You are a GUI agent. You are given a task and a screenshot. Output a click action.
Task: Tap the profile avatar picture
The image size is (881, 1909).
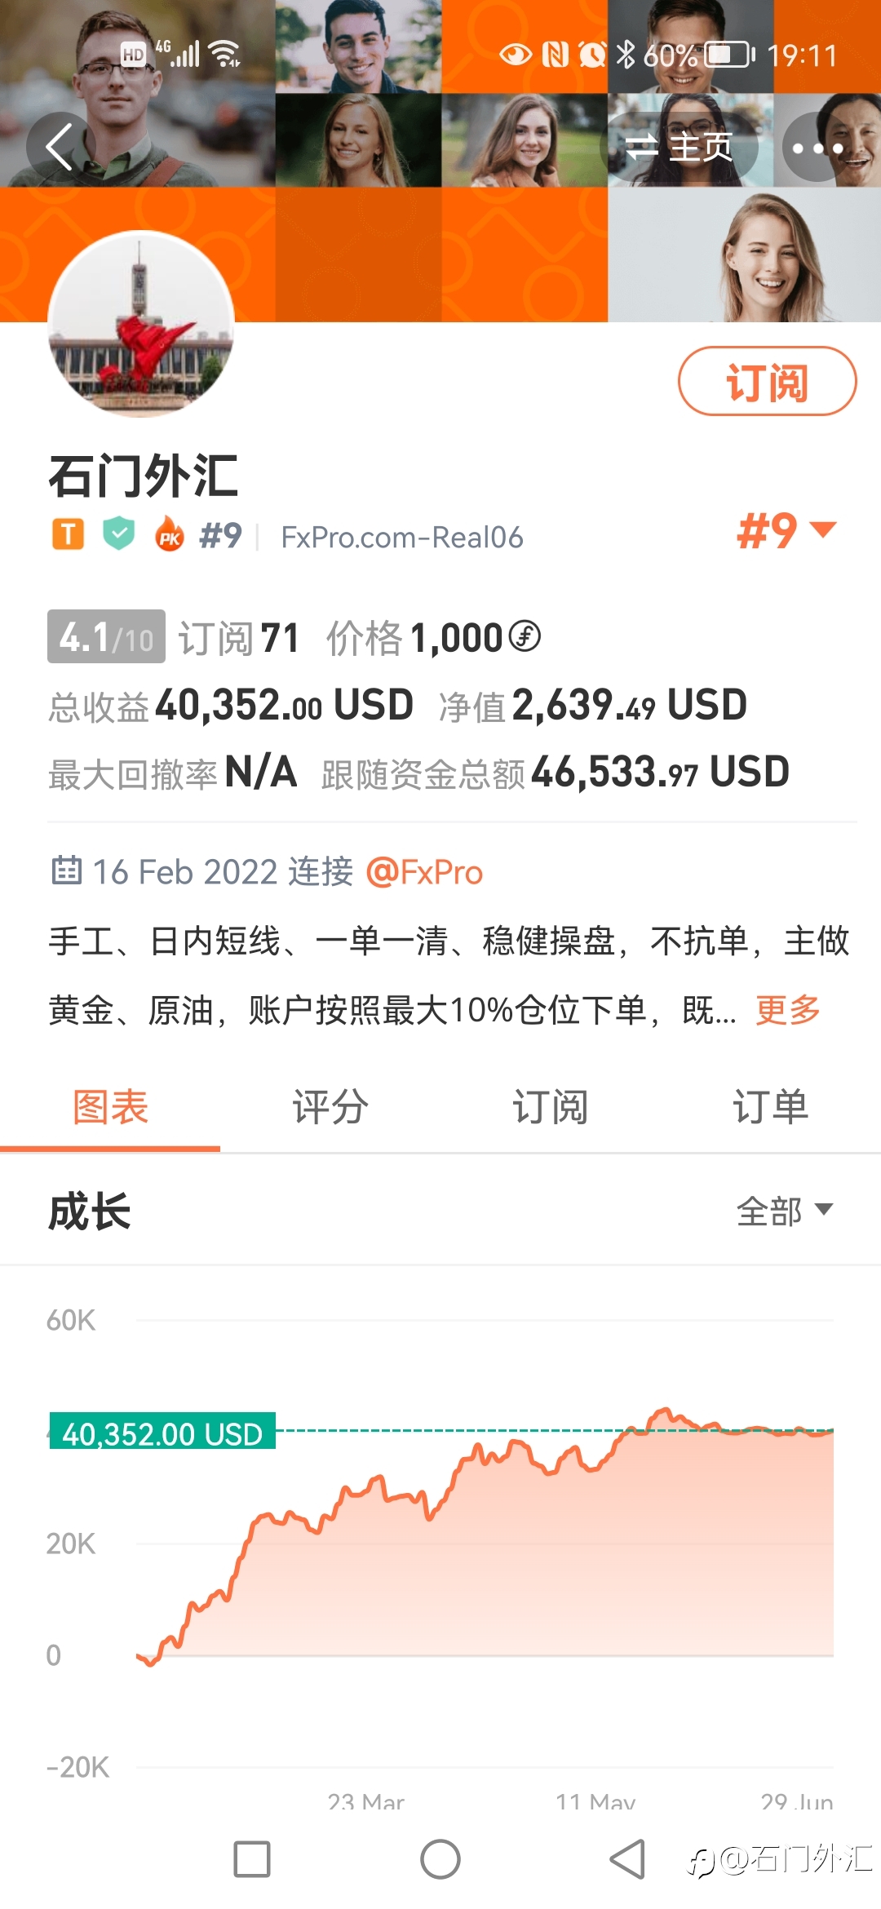141,324
